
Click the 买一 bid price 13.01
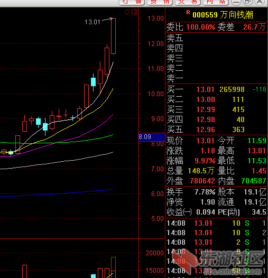click(206, 89)
